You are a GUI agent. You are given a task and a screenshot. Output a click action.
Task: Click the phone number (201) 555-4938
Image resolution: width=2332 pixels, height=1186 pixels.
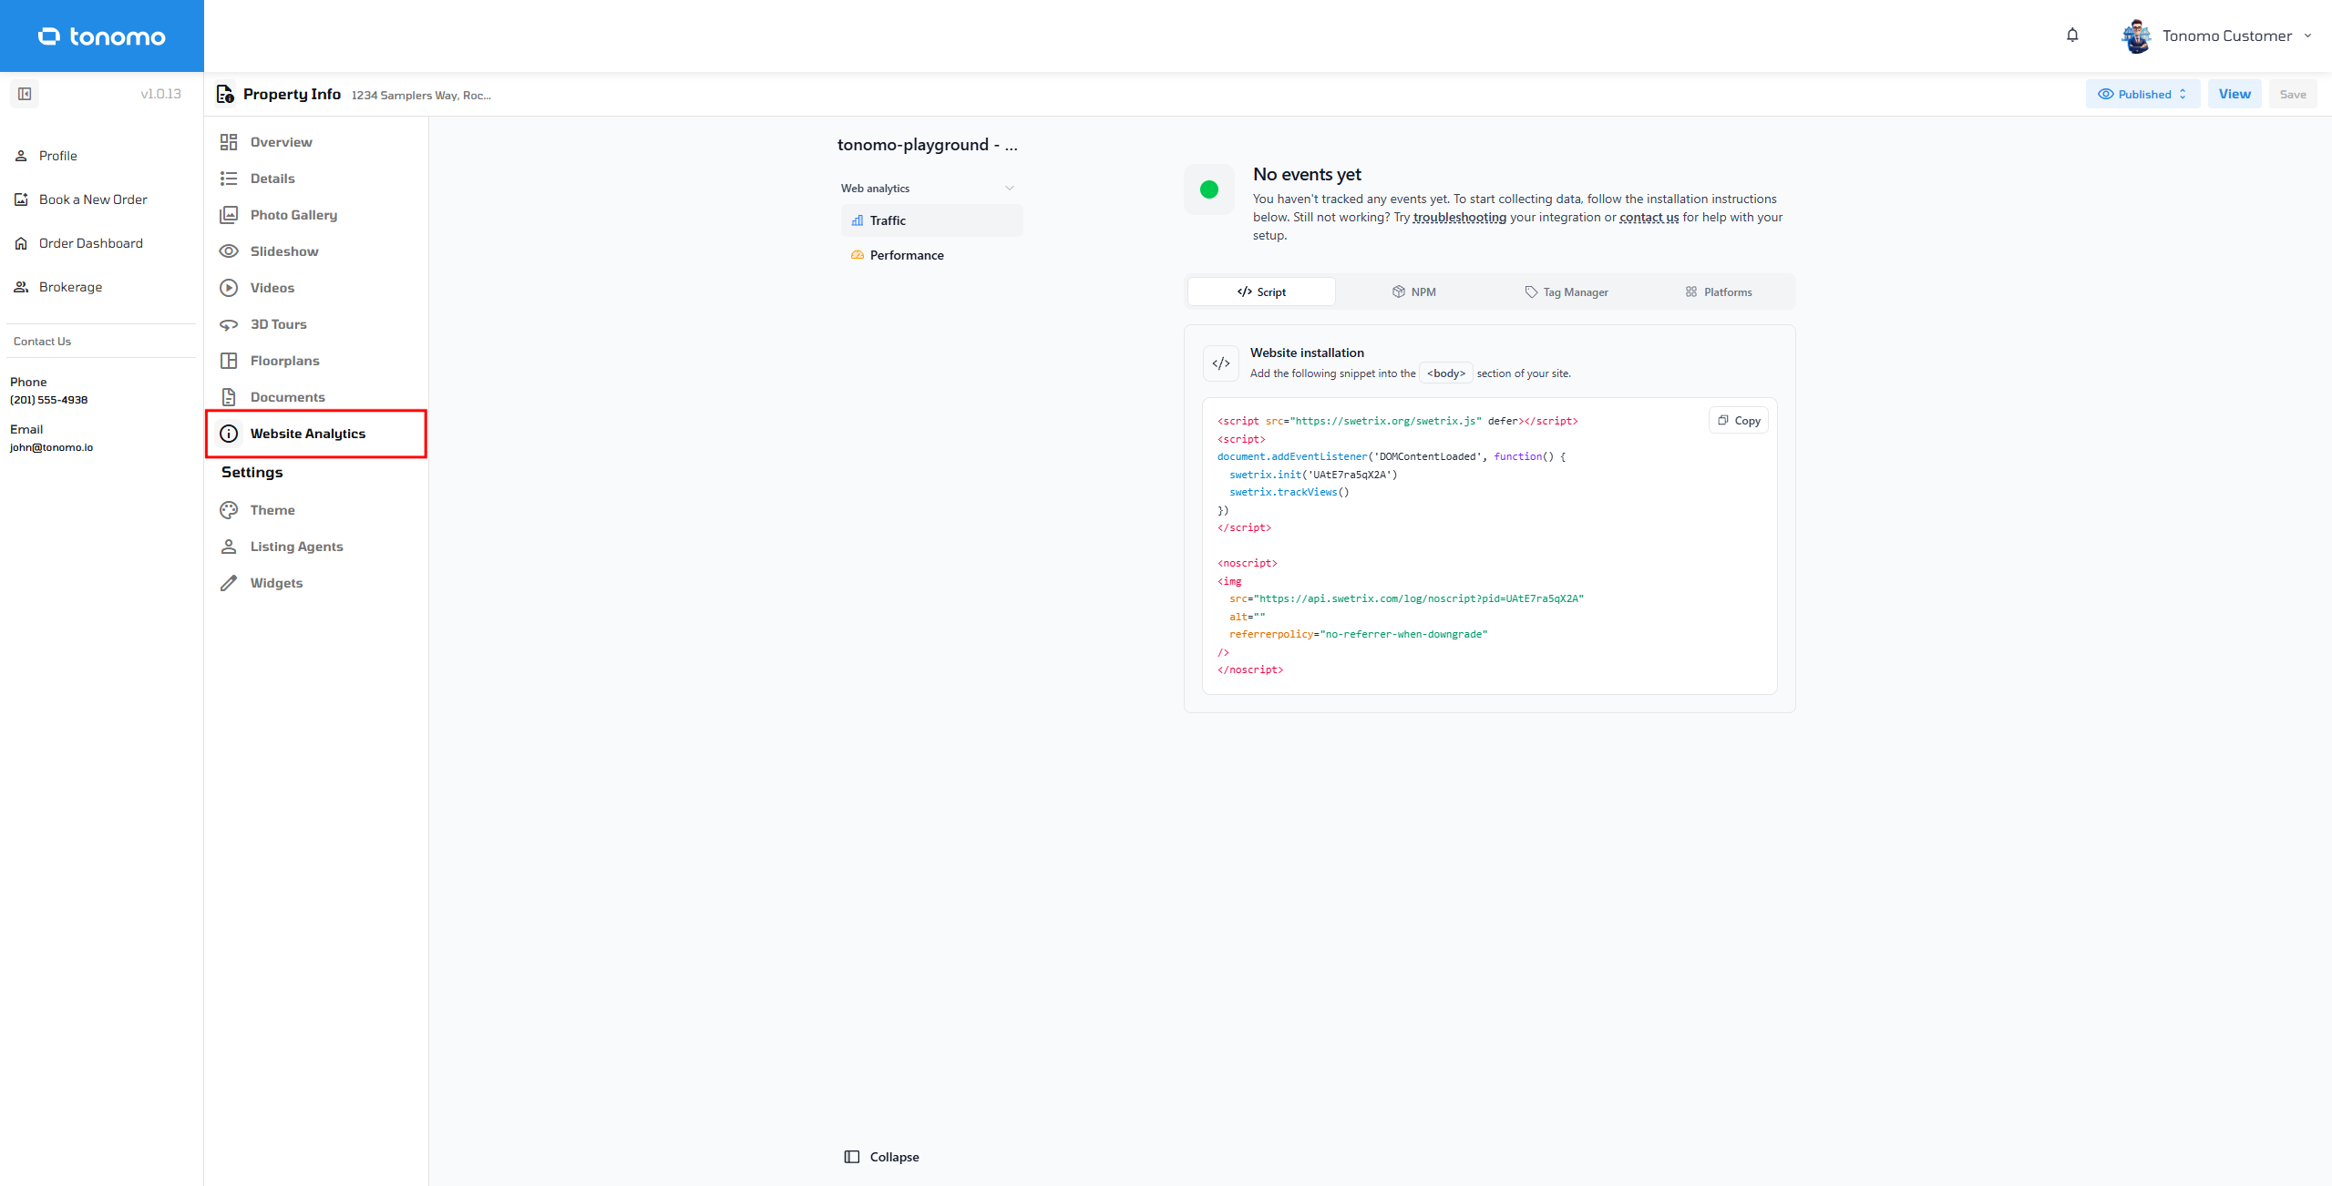(x=49, y=400)
